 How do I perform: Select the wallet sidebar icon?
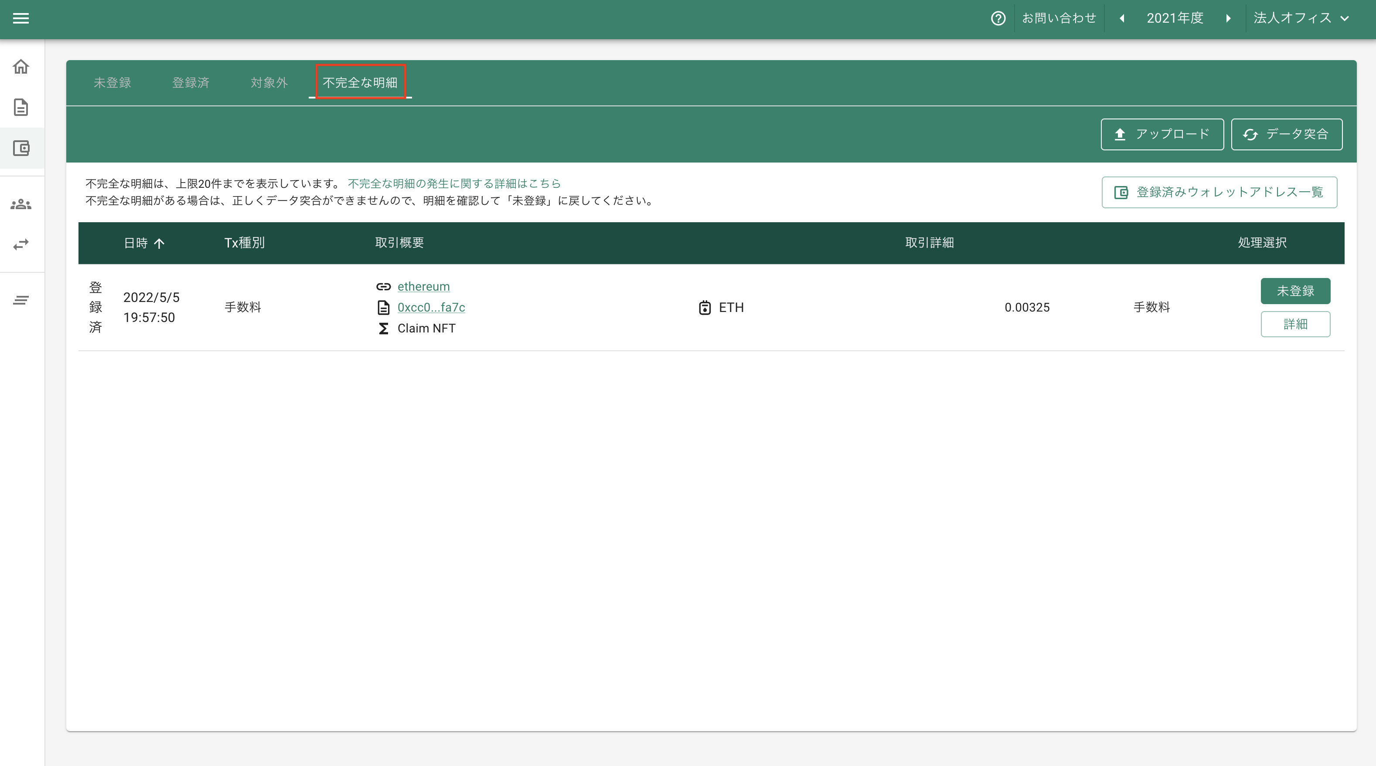point(21,148)
